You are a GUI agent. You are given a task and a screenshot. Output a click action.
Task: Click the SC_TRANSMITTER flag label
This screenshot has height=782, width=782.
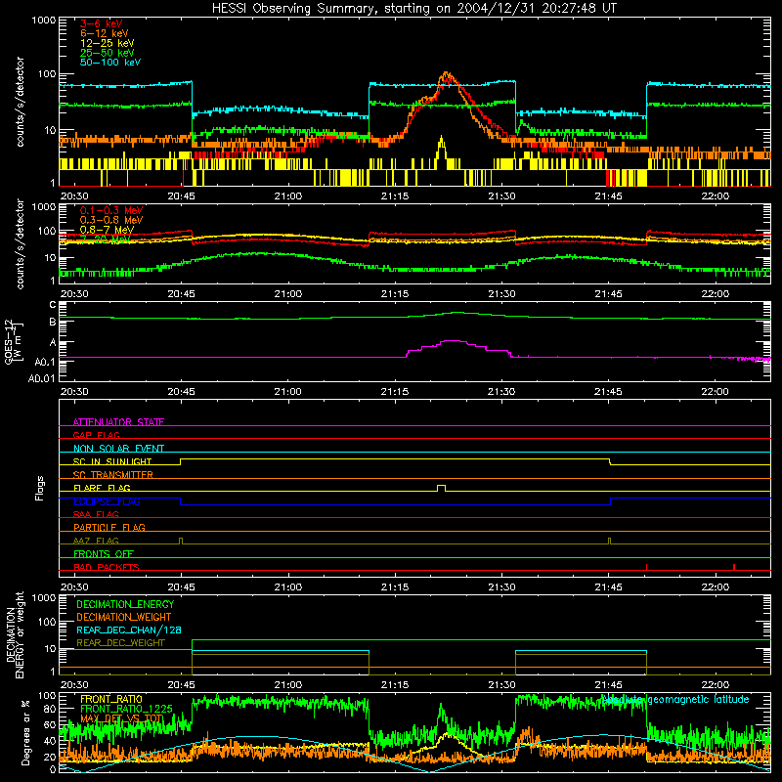113,475
